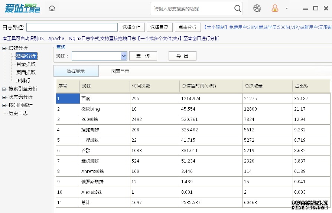This screenshot has height=213, width=332.
Task: Click the 导出 button
Action: tap(182, 56)
